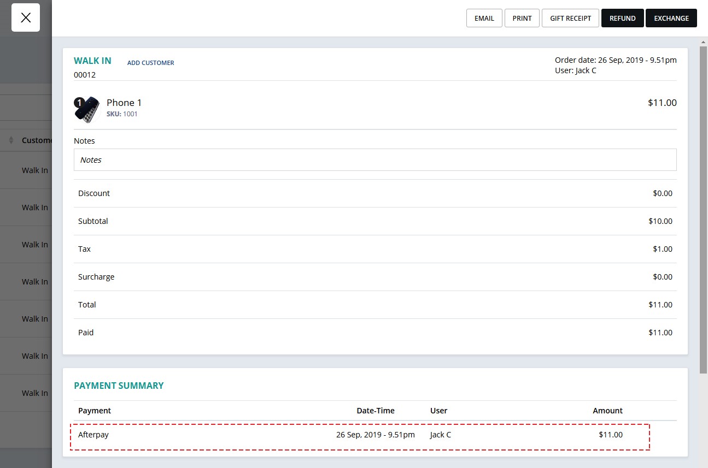
Task: Click the PAYMENT SUMMARY heading
Action: coord(119,386)
